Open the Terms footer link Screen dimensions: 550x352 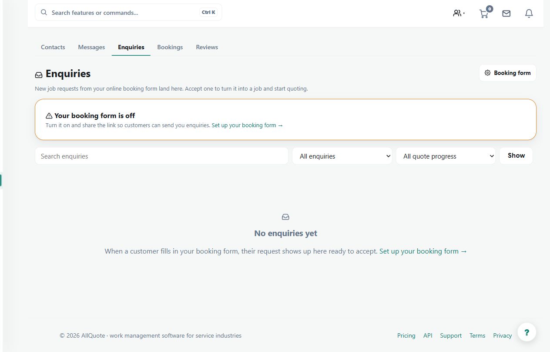coord(477,335)
